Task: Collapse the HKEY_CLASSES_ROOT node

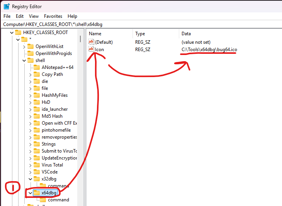Action: (x=12, y=33)
